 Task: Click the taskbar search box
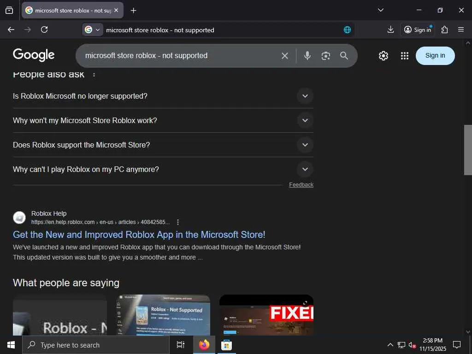(96, 345)
